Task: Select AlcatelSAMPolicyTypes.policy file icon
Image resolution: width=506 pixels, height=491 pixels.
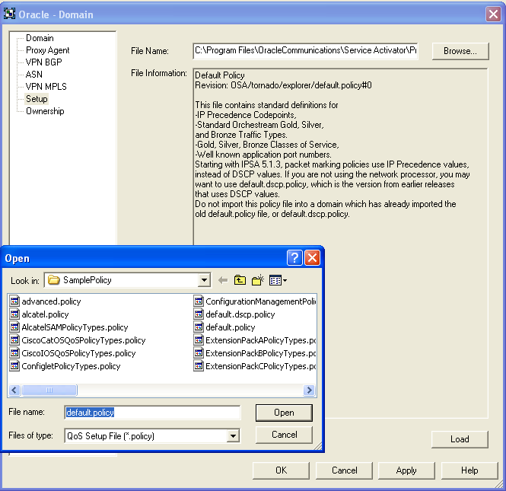Action: 14,327
